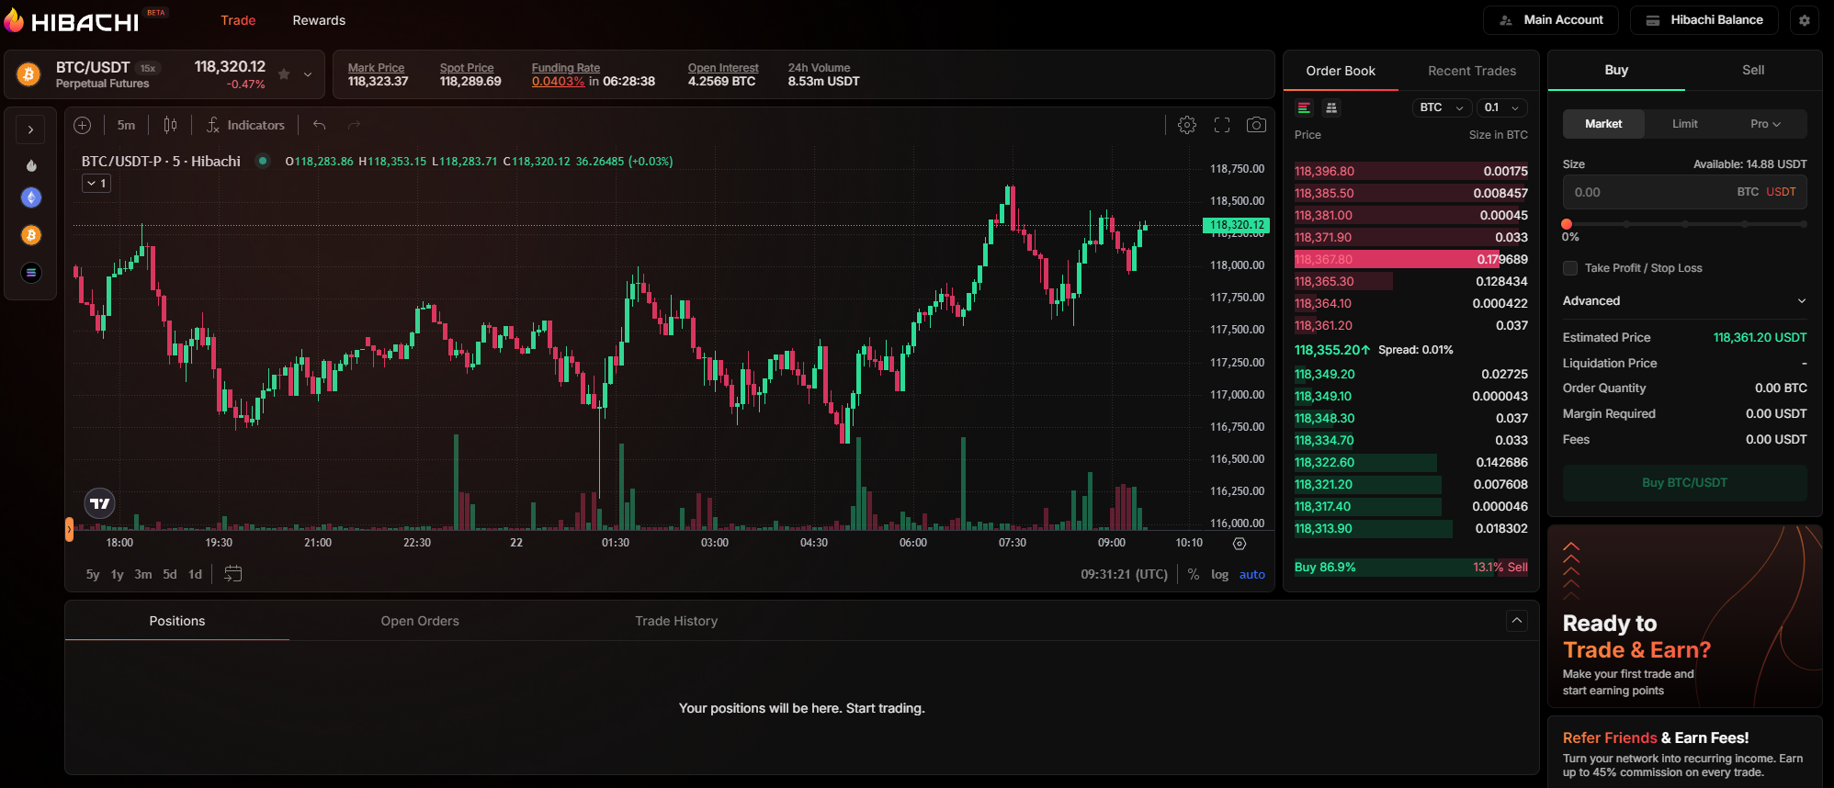Toggle log scale on chart
1834x788 pixels.
click(x=1219, y=575)
